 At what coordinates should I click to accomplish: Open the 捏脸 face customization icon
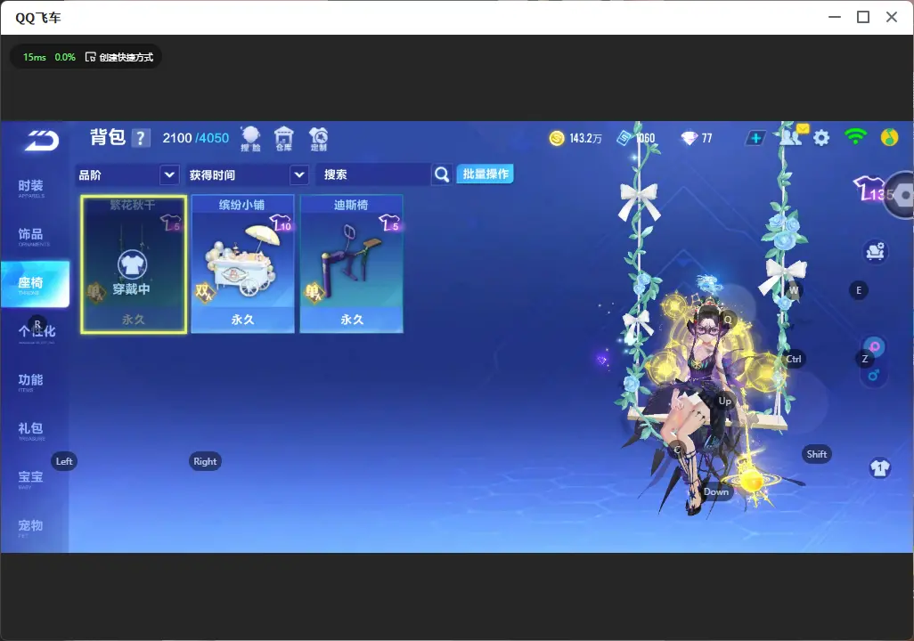point(250,139)
